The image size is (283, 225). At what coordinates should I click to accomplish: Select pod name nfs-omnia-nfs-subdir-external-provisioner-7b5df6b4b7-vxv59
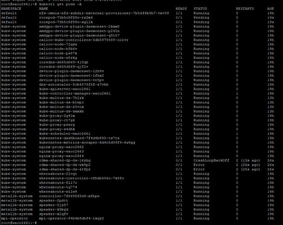104,13
